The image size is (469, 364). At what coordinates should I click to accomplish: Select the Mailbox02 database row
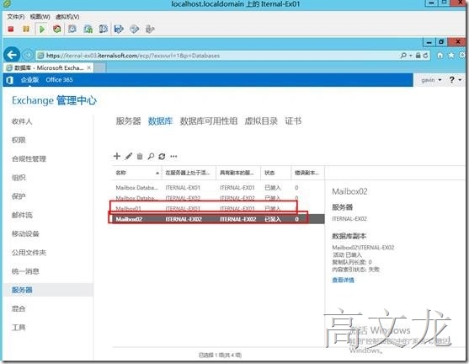(x=217, y=219)
